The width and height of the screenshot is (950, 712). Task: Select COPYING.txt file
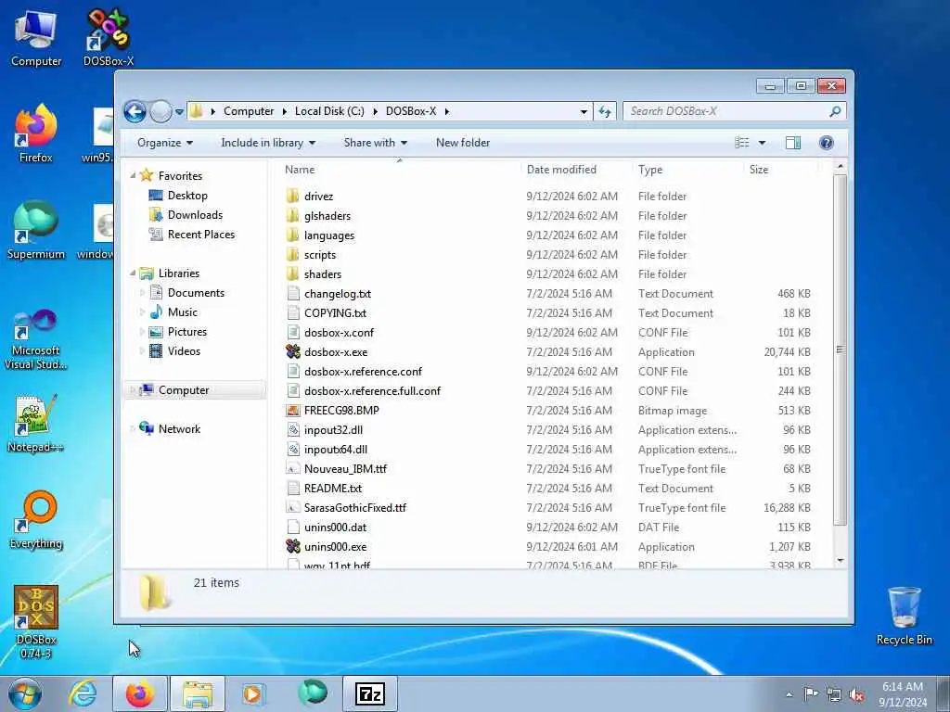point(335,313)
